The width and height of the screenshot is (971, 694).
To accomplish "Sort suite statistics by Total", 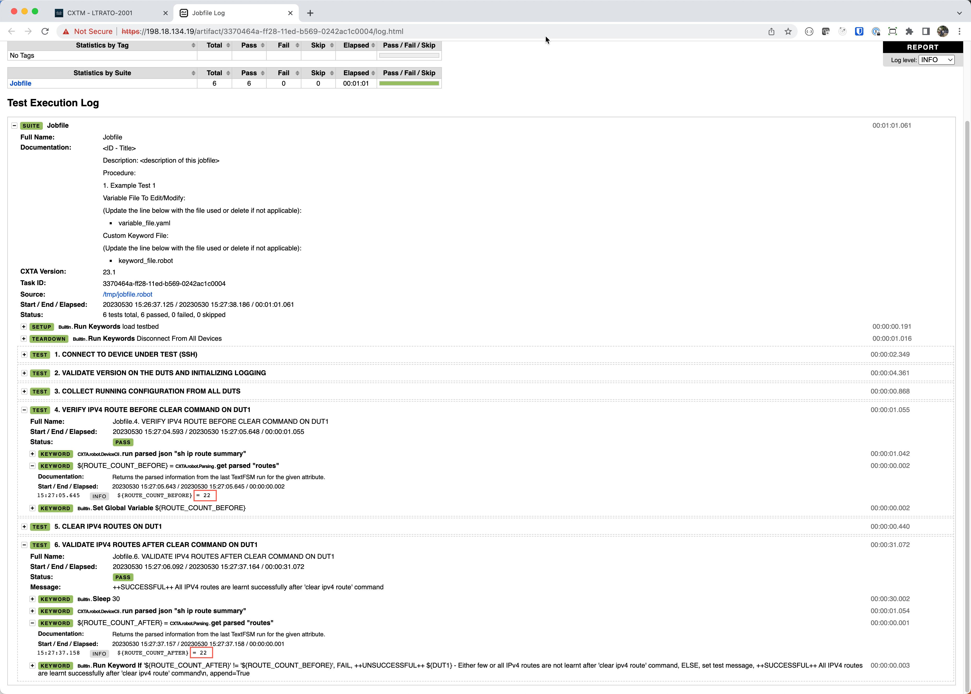I will (x=214, y=73).
